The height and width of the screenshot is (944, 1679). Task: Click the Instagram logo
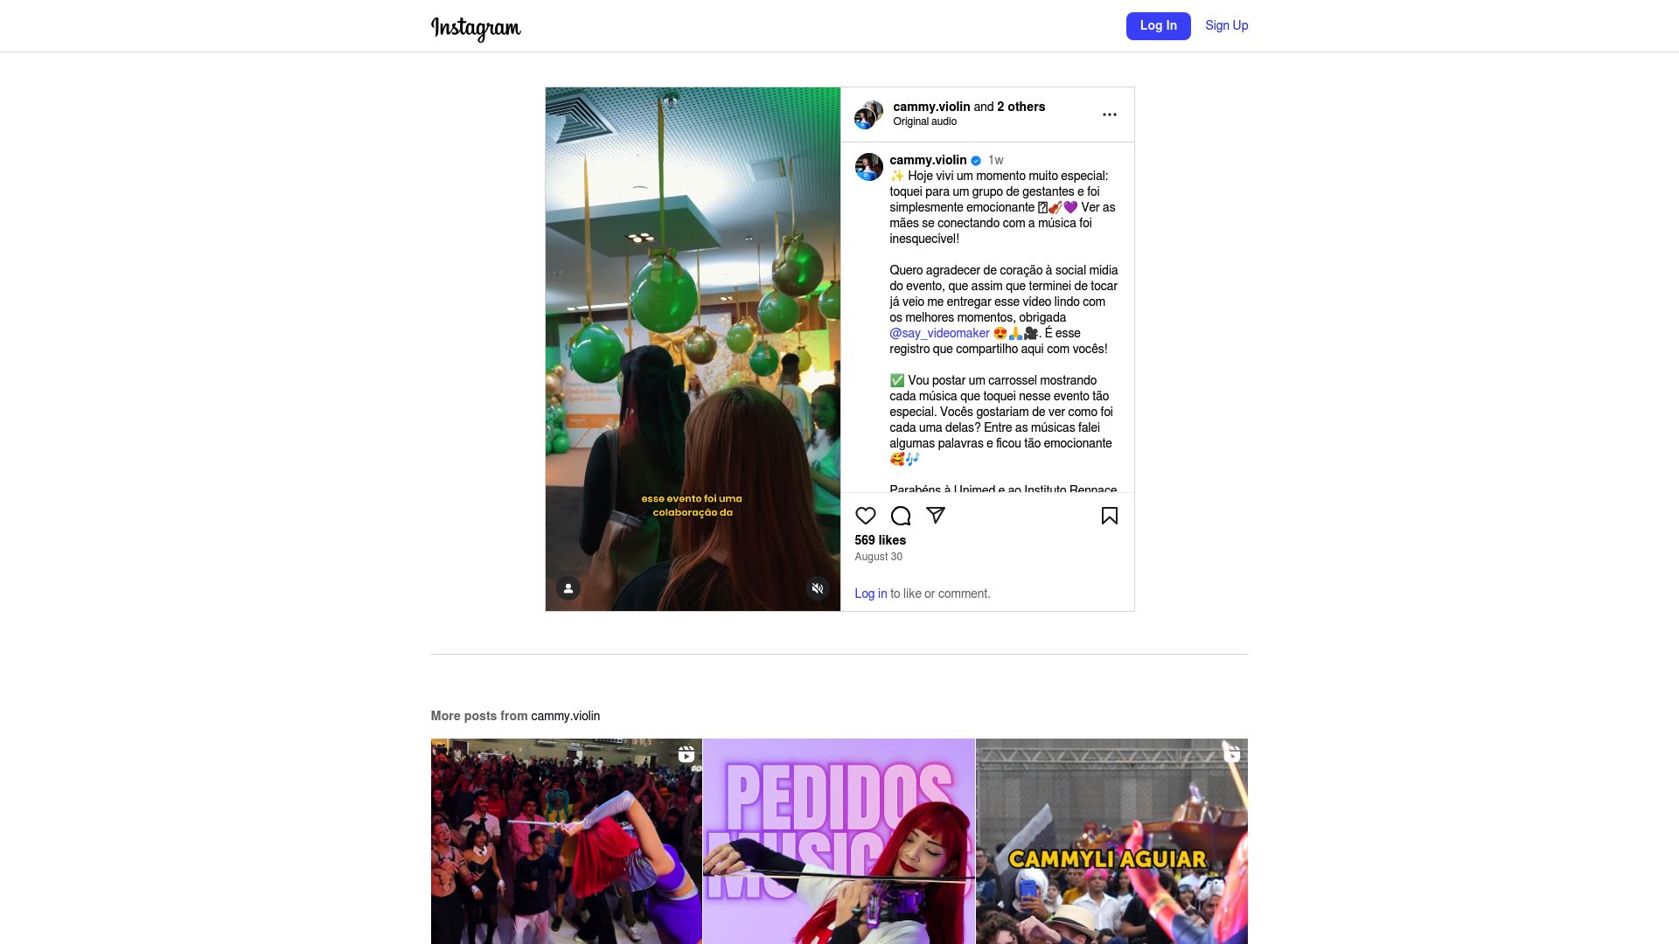point(476,28)
